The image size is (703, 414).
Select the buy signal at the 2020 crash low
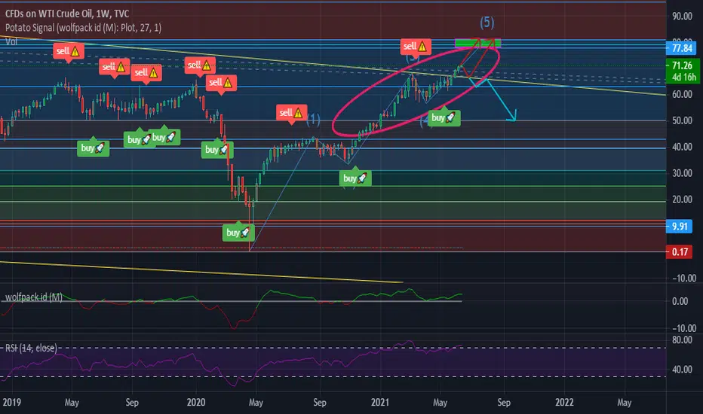238,233
